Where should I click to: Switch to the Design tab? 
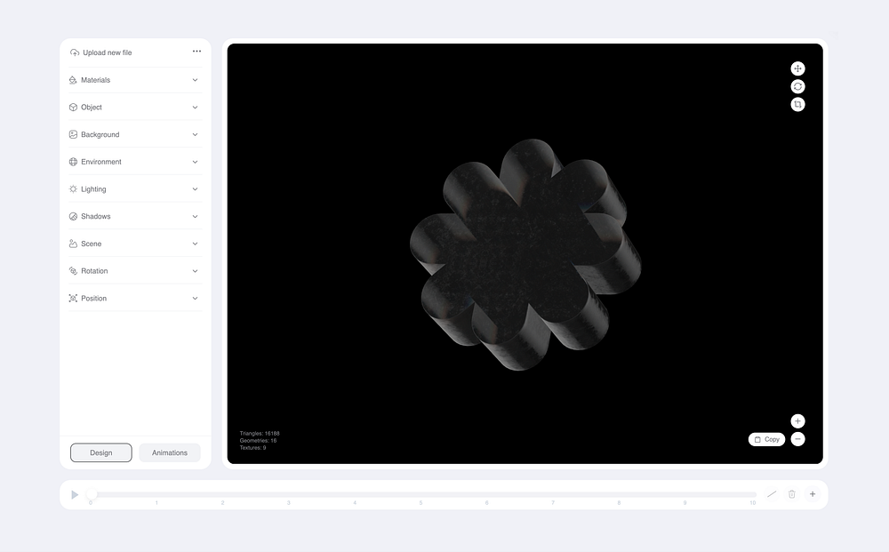101,452
